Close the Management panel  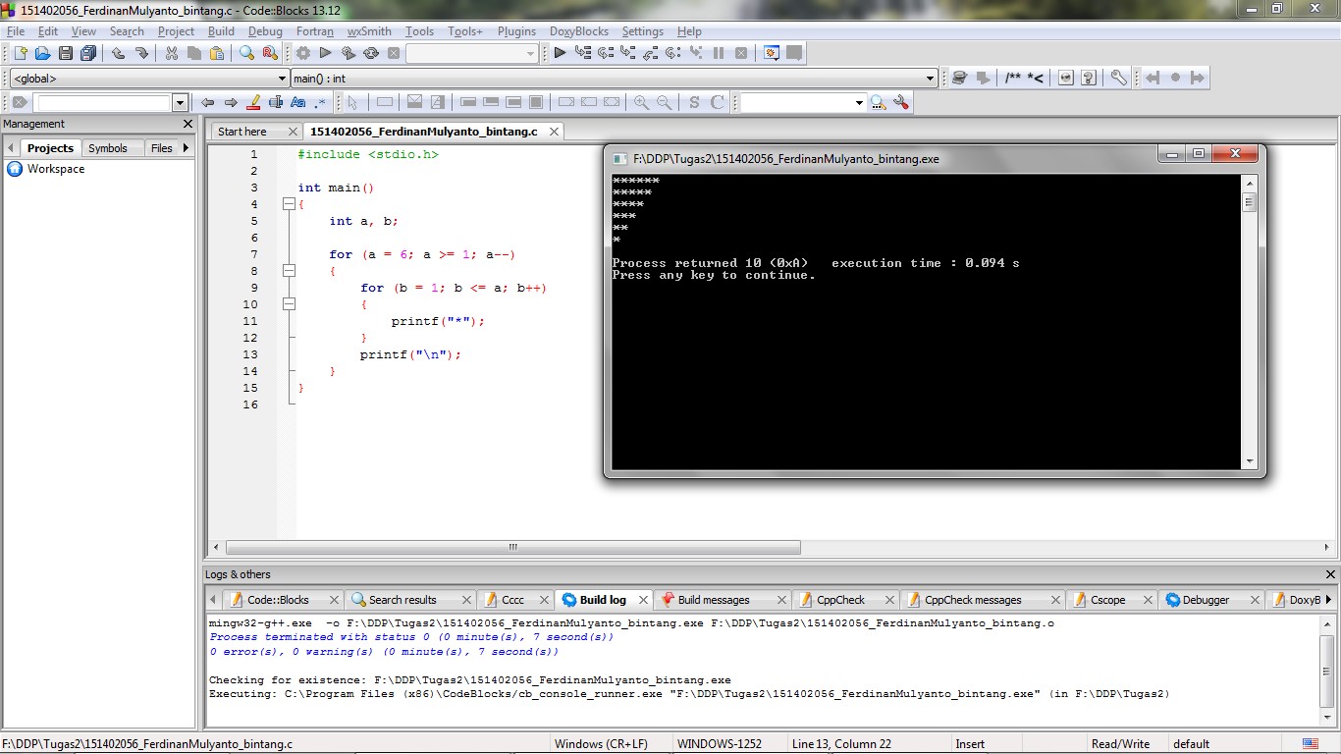pyautogui.click(x=188, y=124)
